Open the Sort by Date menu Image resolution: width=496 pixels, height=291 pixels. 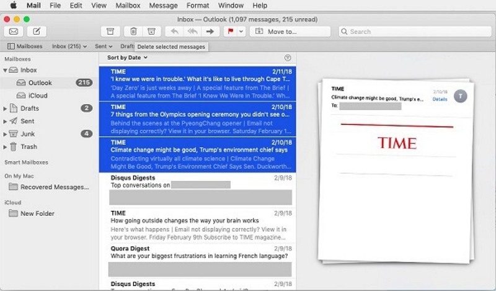127,58
